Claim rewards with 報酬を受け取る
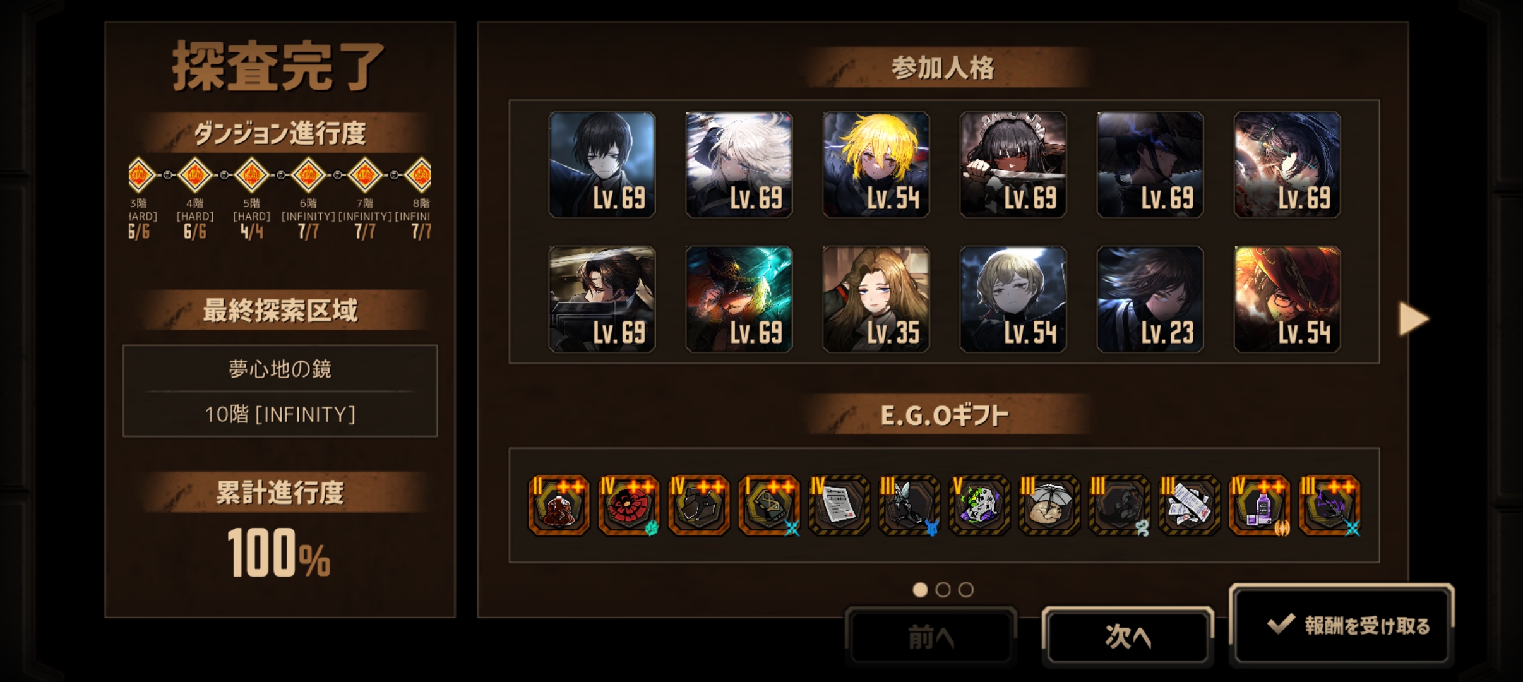This screenshot has width=1523, height=682. 1342,625
